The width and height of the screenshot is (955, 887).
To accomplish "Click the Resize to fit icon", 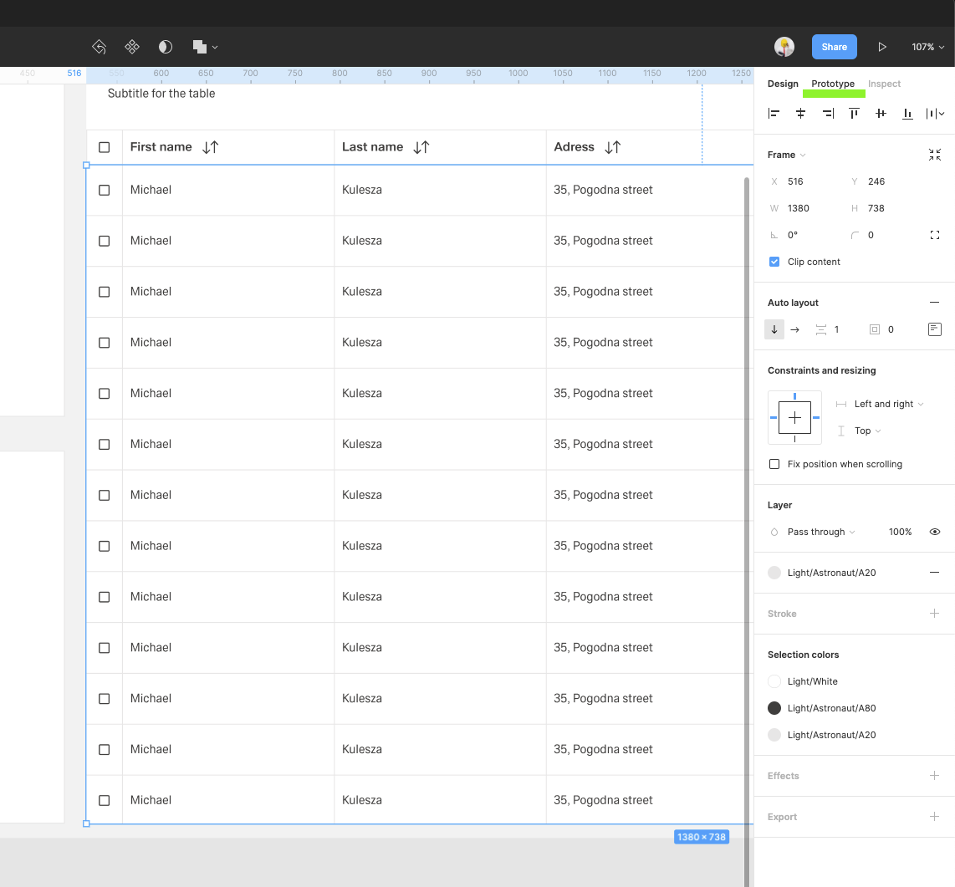I will coord(934,155).
